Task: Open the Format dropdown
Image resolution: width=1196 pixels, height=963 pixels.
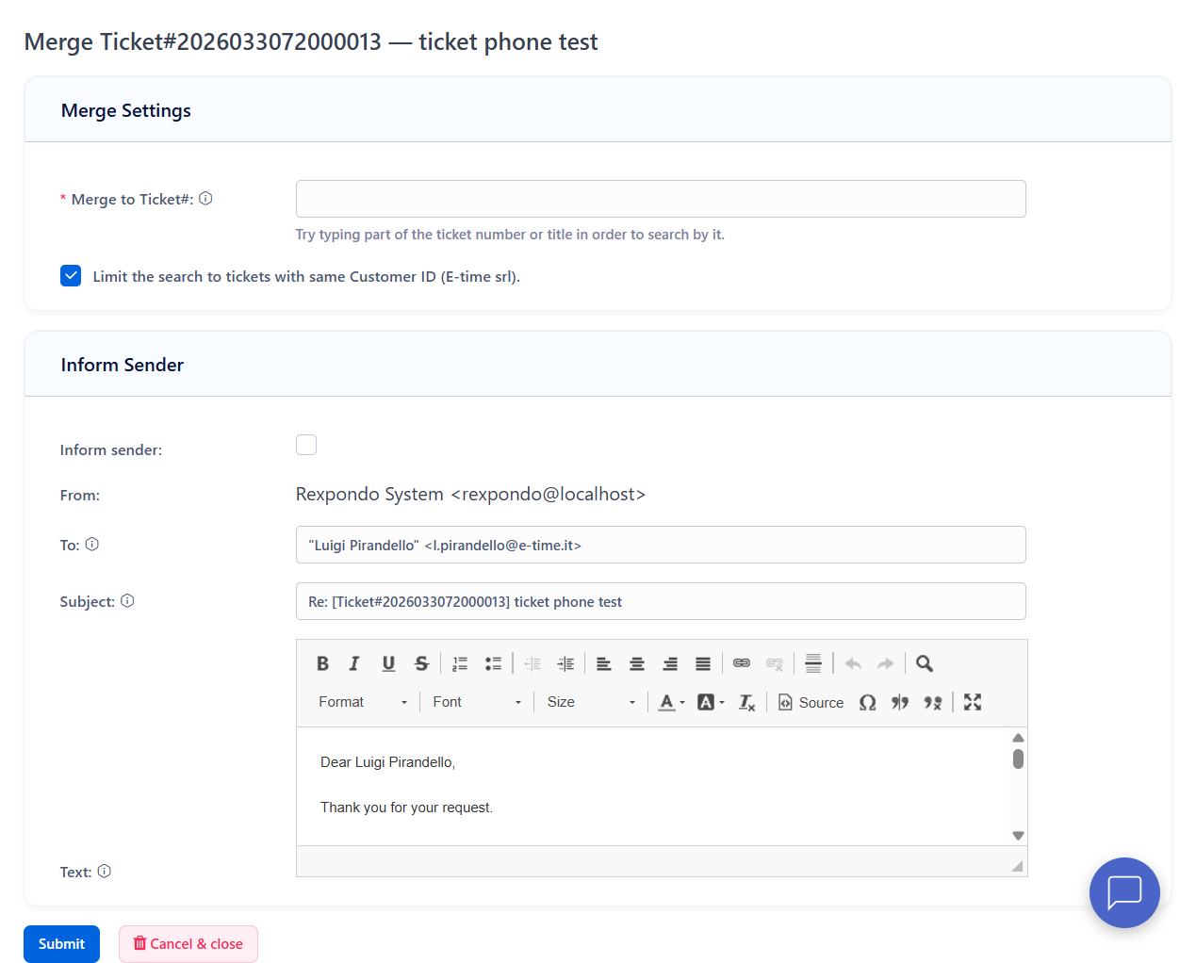Action: tap(363, 702)
